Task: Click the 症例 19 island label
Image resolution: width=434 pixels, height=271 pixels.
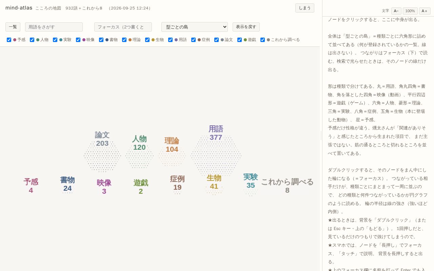Action: 177,183
